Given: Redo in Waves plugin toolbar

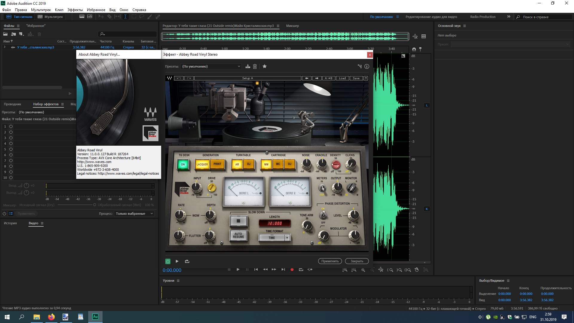Looking at the screenshot, I should tap(189, 78).
